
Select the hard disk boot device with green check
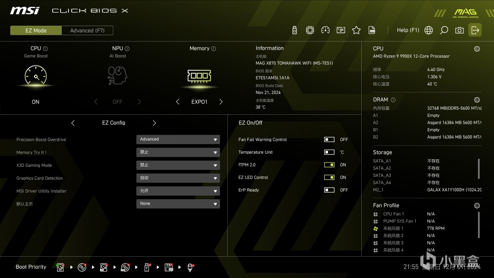click(60, 267)
